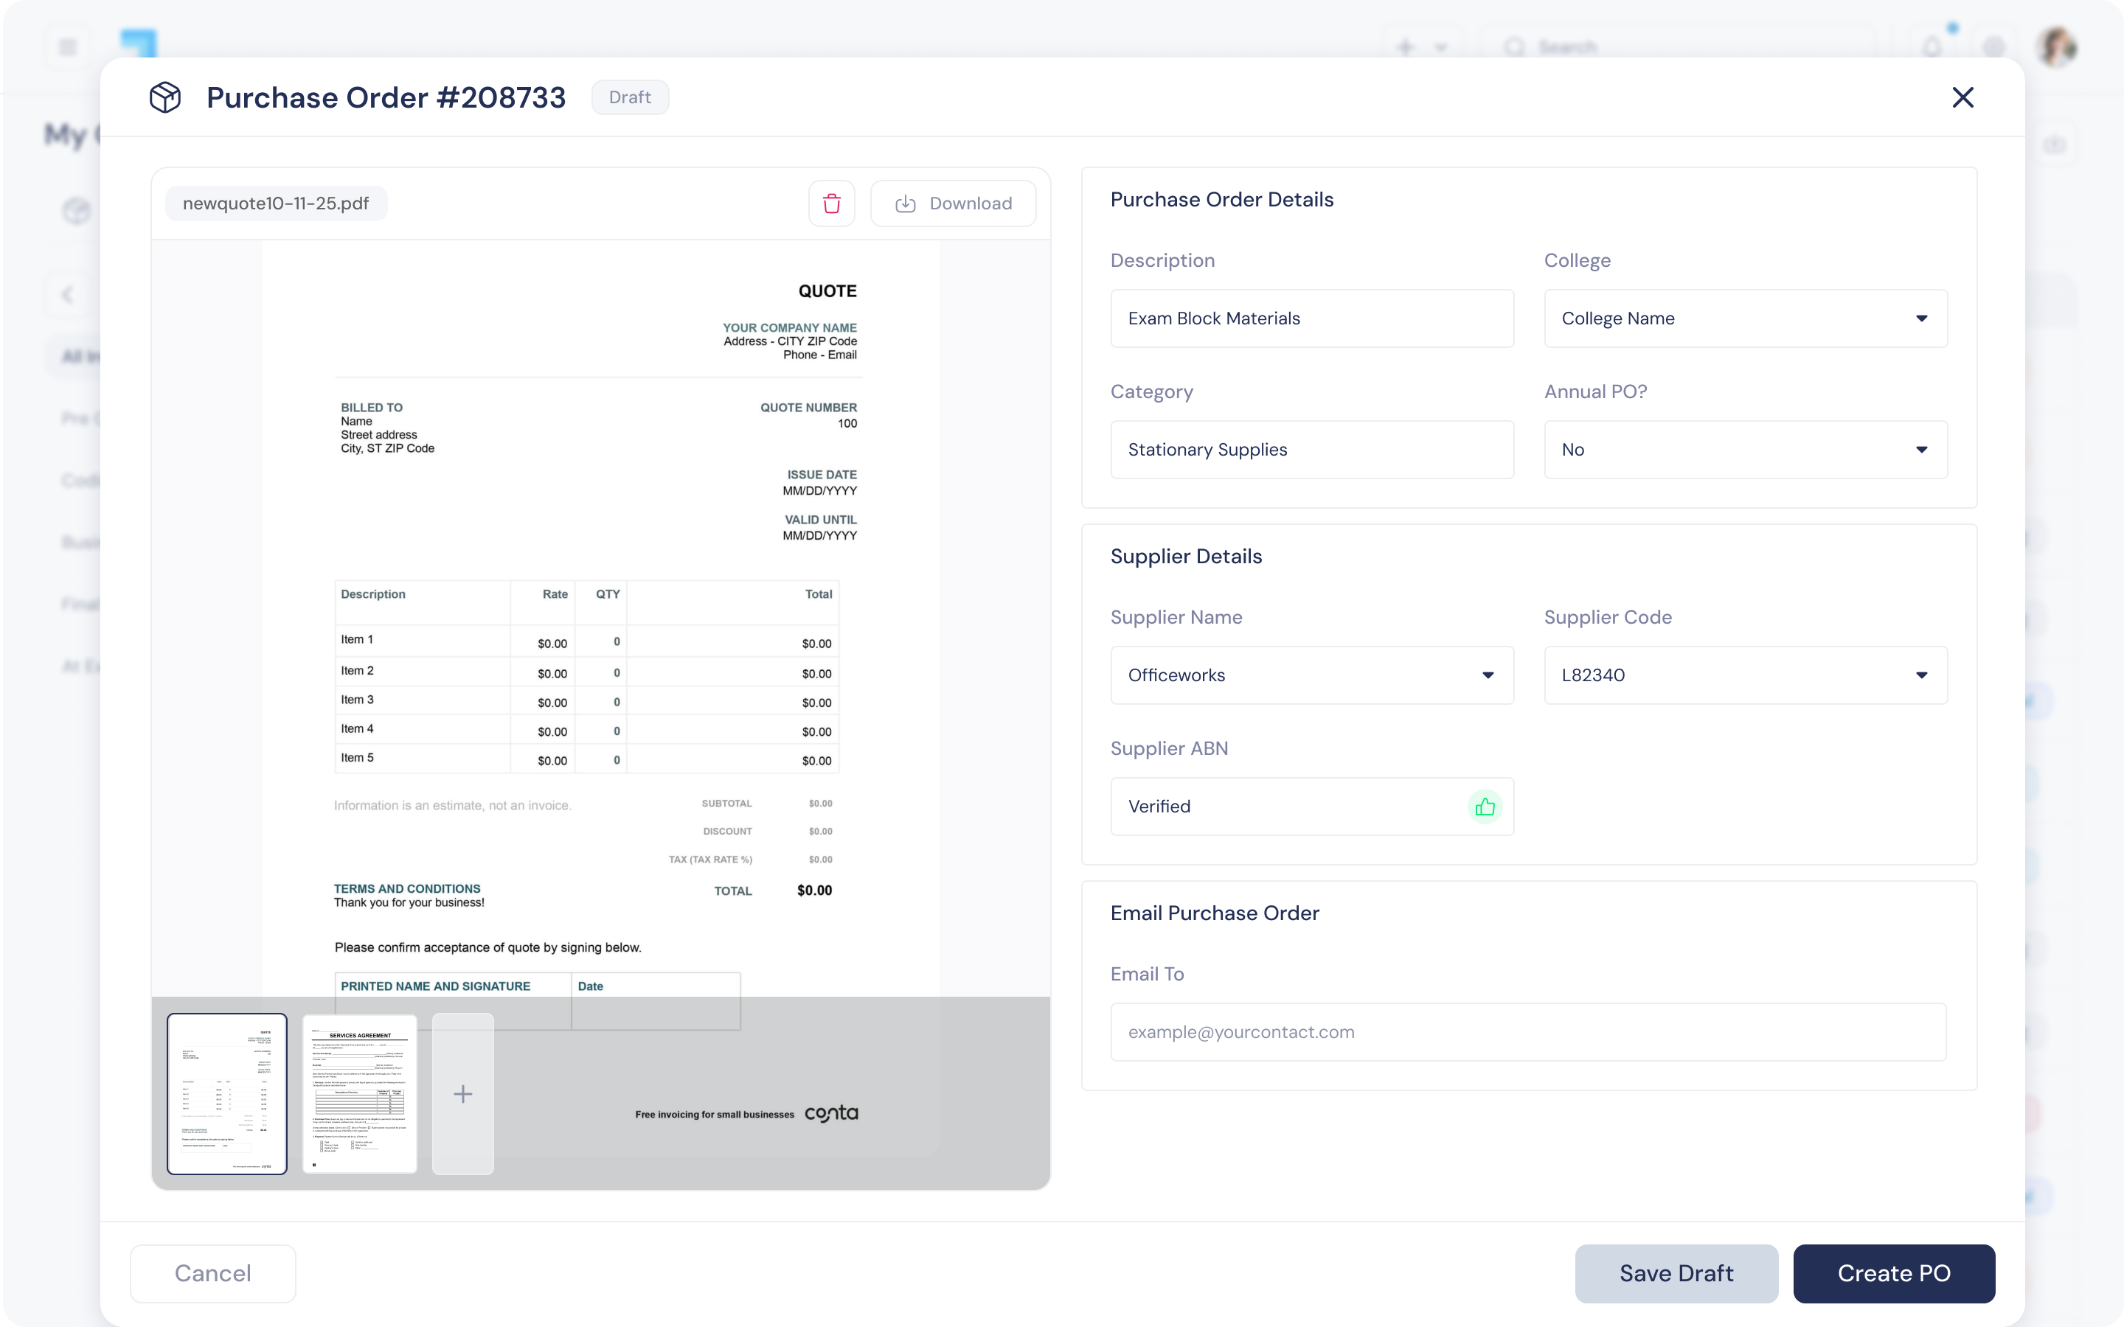Expand the Annual PO dropdown

1745,450
